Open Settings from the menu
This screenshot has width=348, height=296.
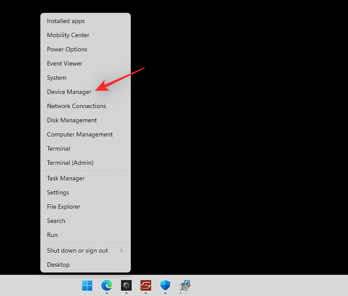click(86, 193)
